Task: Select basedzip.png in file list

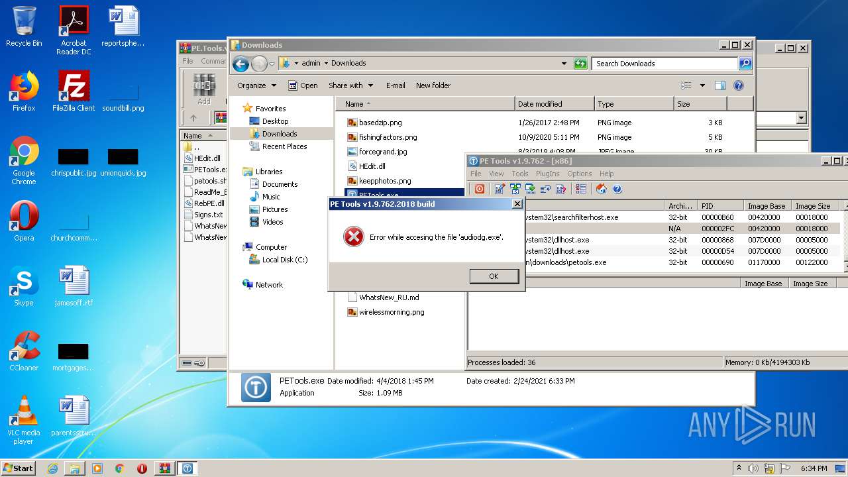Action: click(x=380, y=123)
